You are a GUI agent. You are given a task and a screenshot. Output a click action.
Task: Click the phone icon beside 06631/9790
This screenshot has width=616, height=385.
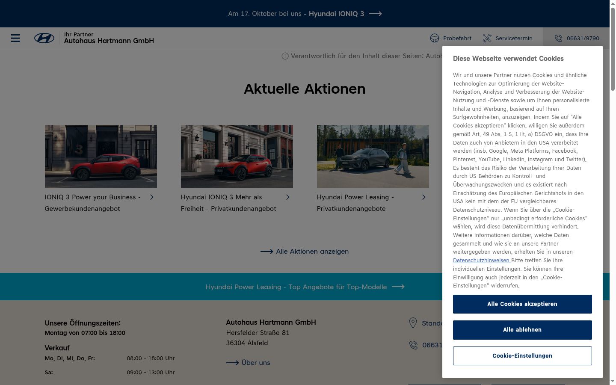click(x=558, y=38)
